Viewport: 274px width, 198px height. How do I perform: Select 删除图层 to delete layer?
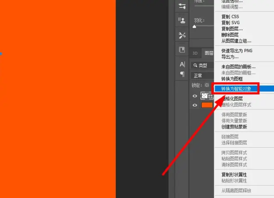tap(230, 35)
